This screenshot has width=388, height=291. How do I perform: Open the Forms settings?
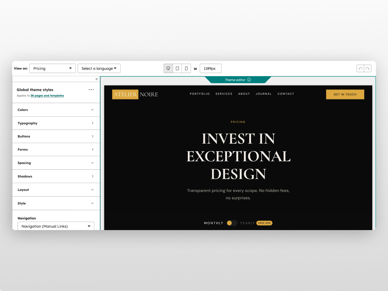[56, 149]
